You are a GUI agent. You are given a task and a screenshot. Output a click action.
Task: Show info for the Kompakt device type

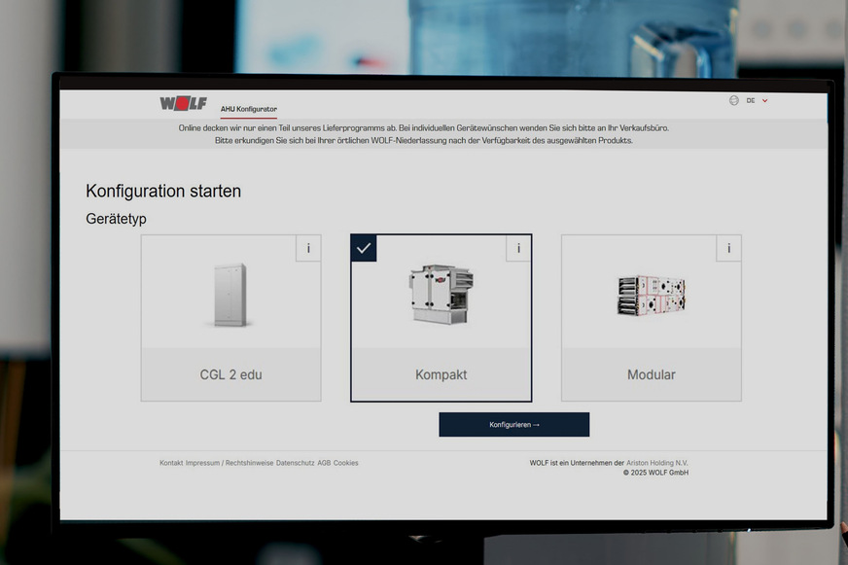(518, 248)
